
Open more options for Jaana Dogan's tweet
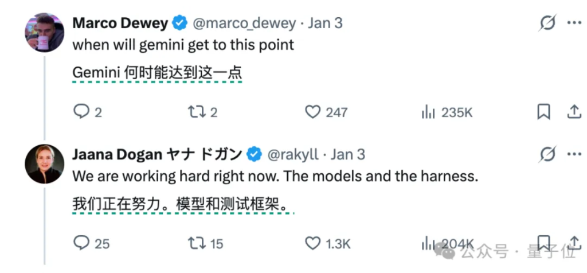[574, 154]
